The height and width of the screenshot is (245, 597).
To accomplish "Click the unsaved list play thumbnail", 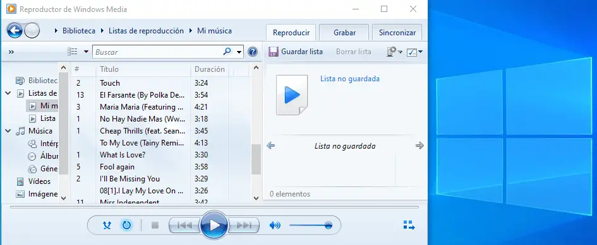I will [x=292, y=95].
